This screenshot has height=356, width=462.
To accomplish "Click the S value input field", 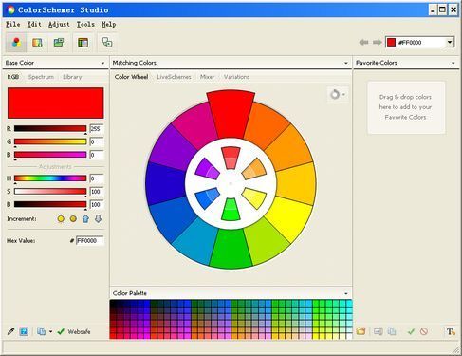I will (97, 191).
